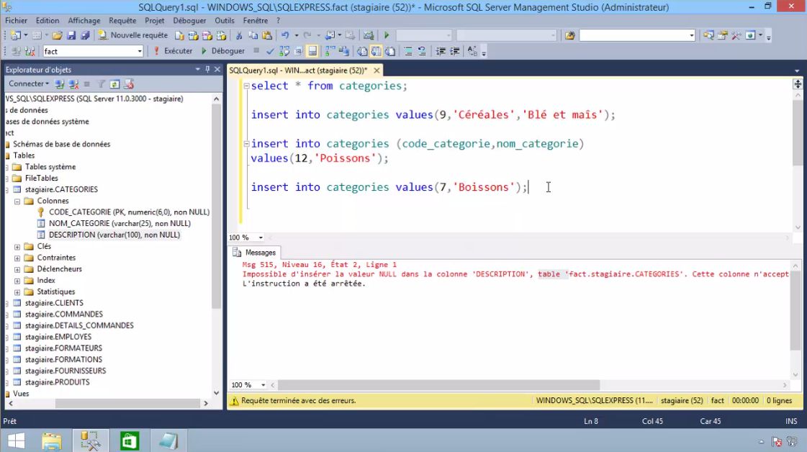Click the Object Explorer disconnect icon
The image size is (807, 452).
click(x=73, y=84)
